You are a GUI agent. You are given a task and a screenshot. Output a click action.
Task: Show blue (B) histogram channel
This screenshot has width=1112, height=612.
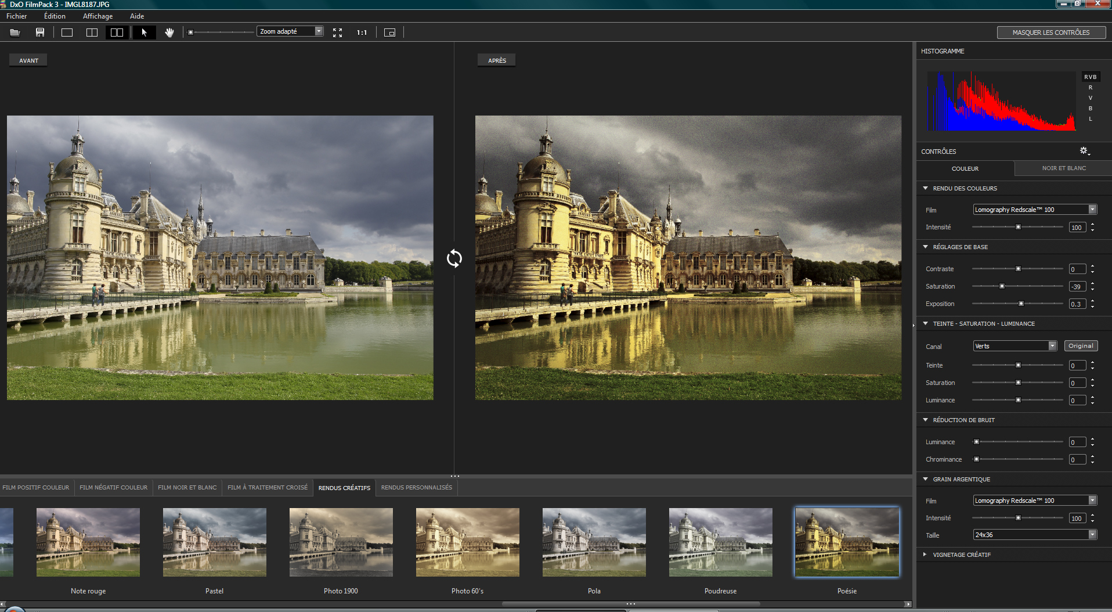click(x=1091, y=108)
